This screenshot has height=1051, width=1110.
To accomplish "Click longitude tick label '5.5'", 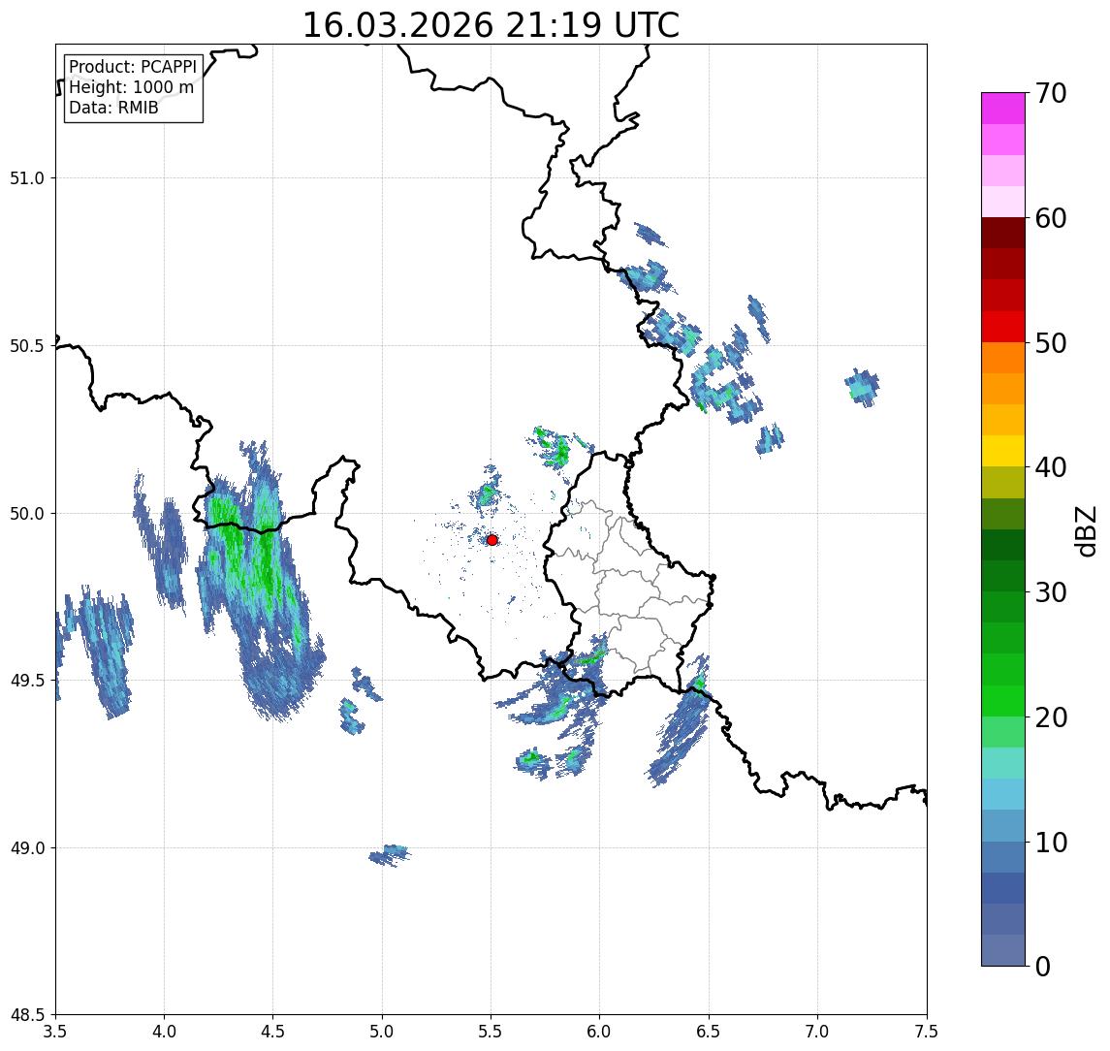I will coord(492,1032).
